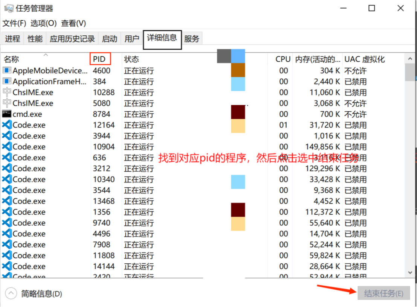
Task: Switch to the 启动 tab
Action: click(x=110, y=39)
